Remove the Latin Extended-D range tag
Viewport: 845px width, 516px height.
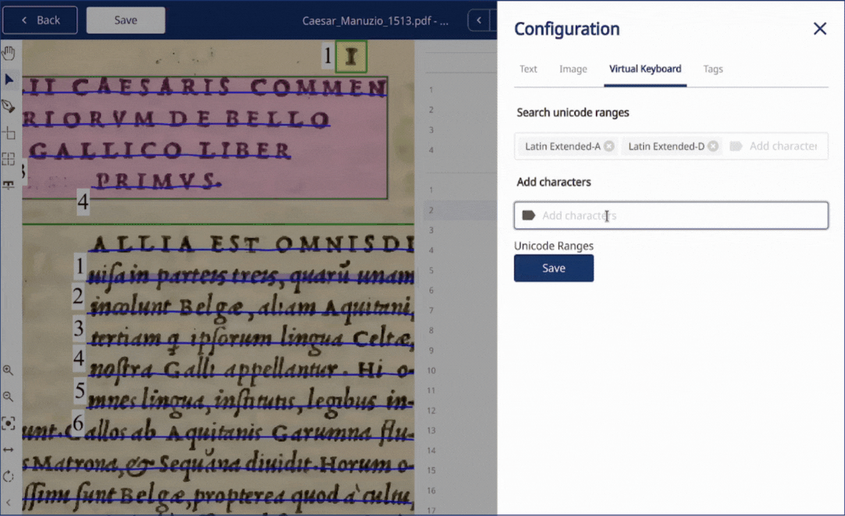713,146
